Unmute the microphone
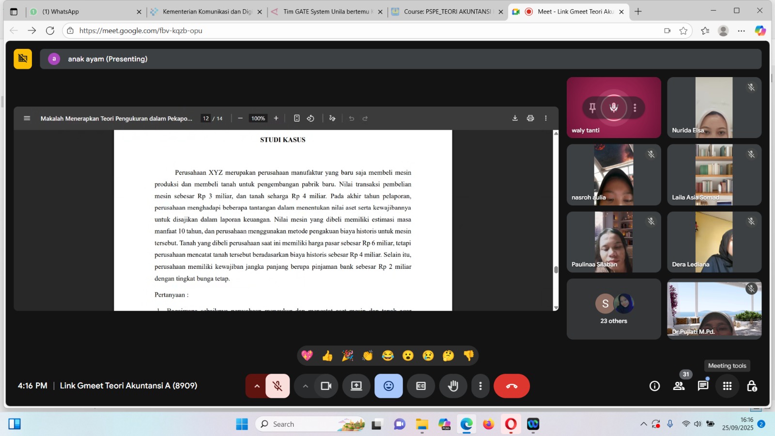 [278, 386]
